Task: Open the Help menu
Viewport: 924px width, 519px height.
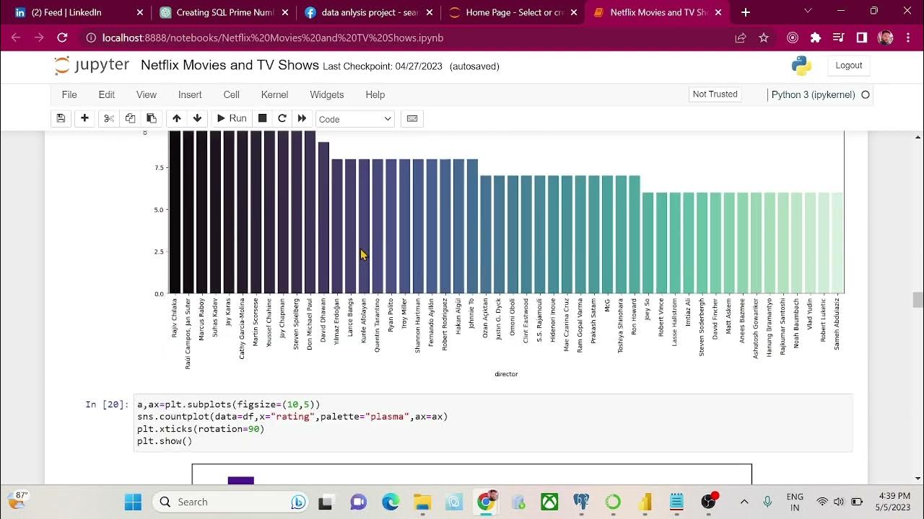Action: tap(375, 94)
